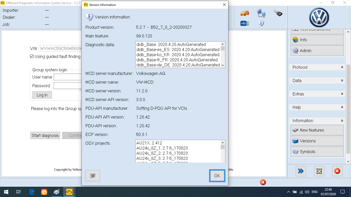
Task: Click the VIN input field
Action: (60, 48)
